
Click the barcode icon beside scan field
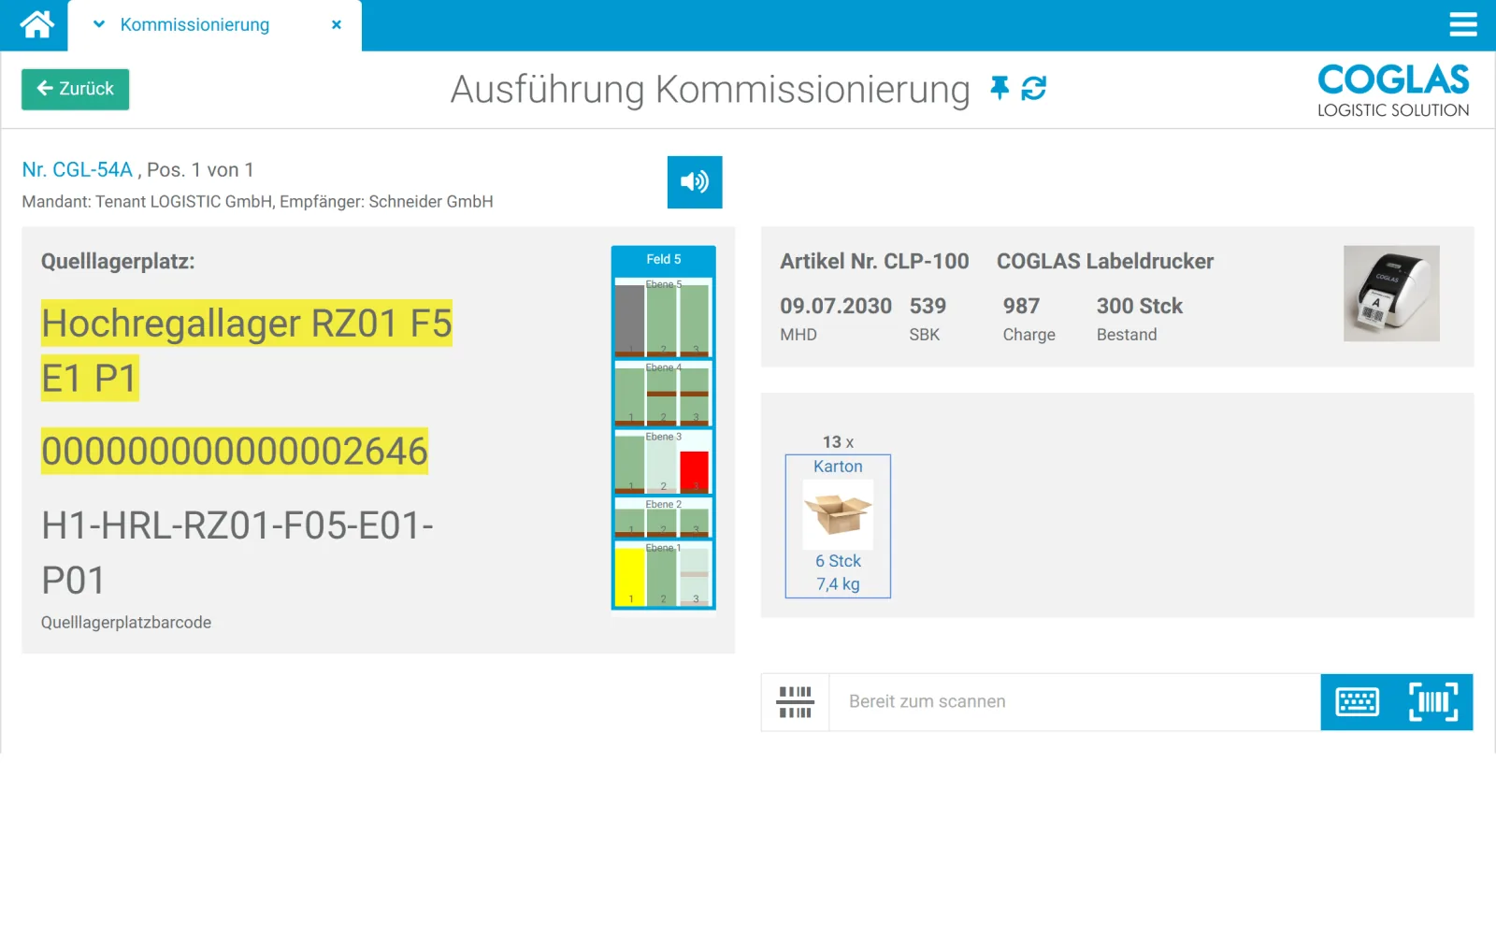tap(796, 702)
